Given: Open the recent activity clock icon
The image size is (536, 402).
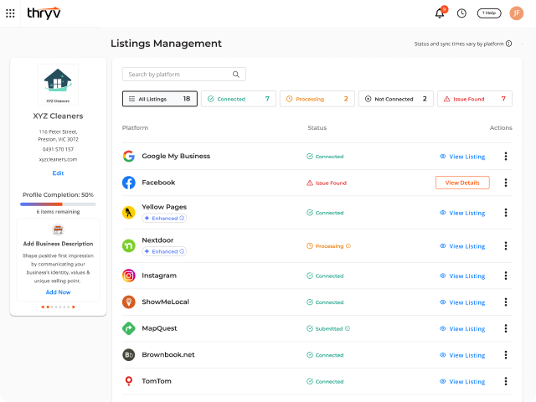Looking at the screenshot, I should click(x=461, y=13).
